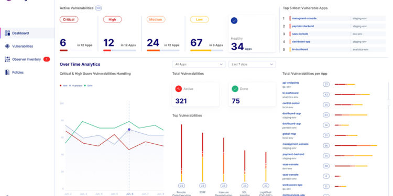Click the 86 count badge for management-console
Image resolution: width=393 pixels, height=196 pixels.
coord(326,145)
